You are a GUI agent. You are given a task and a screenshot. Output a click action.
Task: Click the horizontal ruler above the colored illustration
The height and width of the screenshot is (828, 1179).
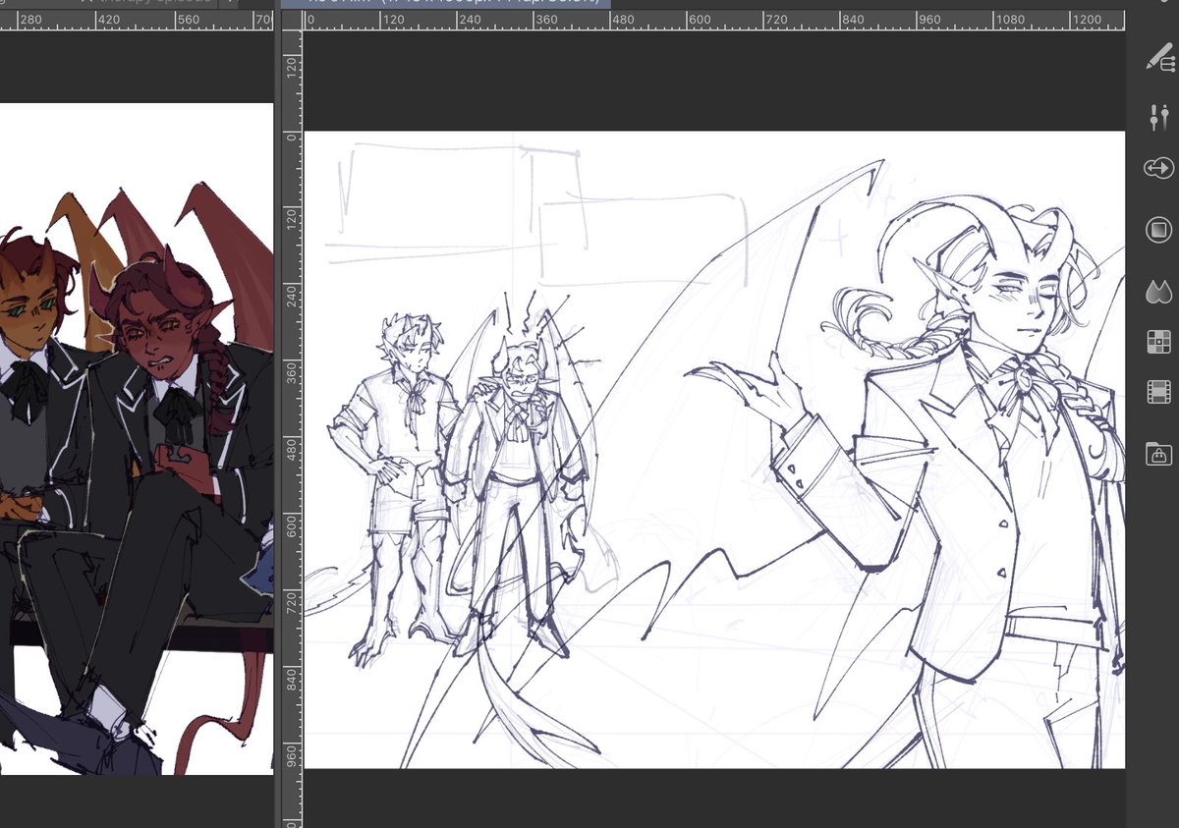[x=137, y=20]
